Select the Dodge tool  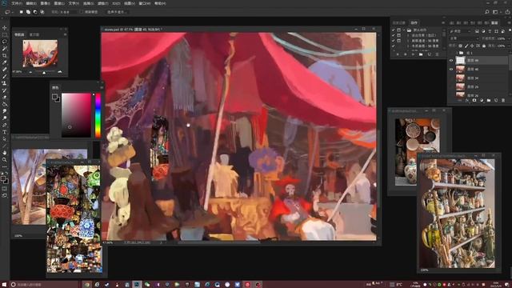(x=5, y=118)
